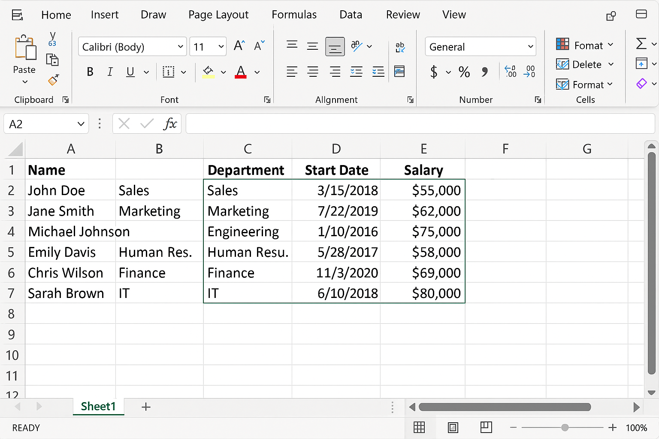This screenshot has height=439, width=659.
Task: Open the Calibri (Body) font dropdown
Action: pyautogui.click(x=181, y=47)
